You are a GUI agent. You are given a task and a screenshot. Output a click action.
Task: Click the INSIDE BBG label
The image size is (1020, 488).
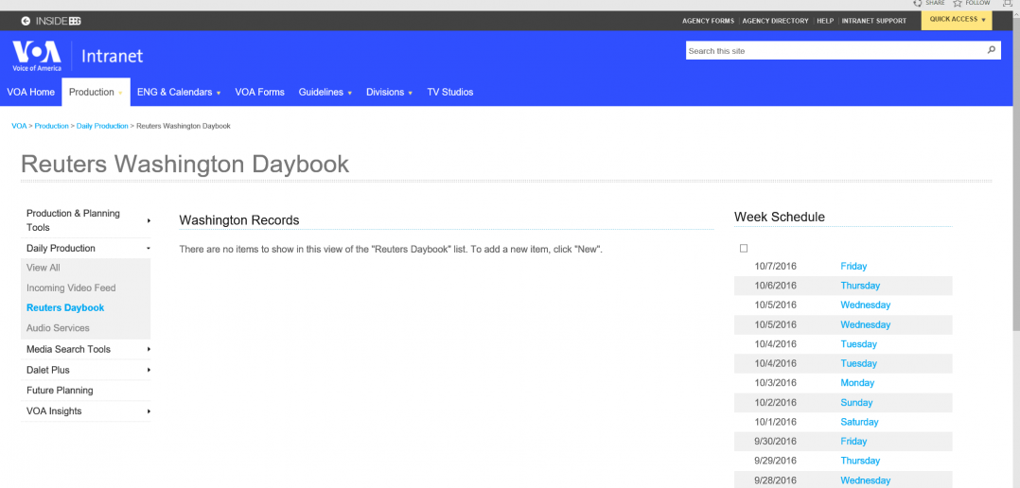pyautogui.click(x=58, y=21)
